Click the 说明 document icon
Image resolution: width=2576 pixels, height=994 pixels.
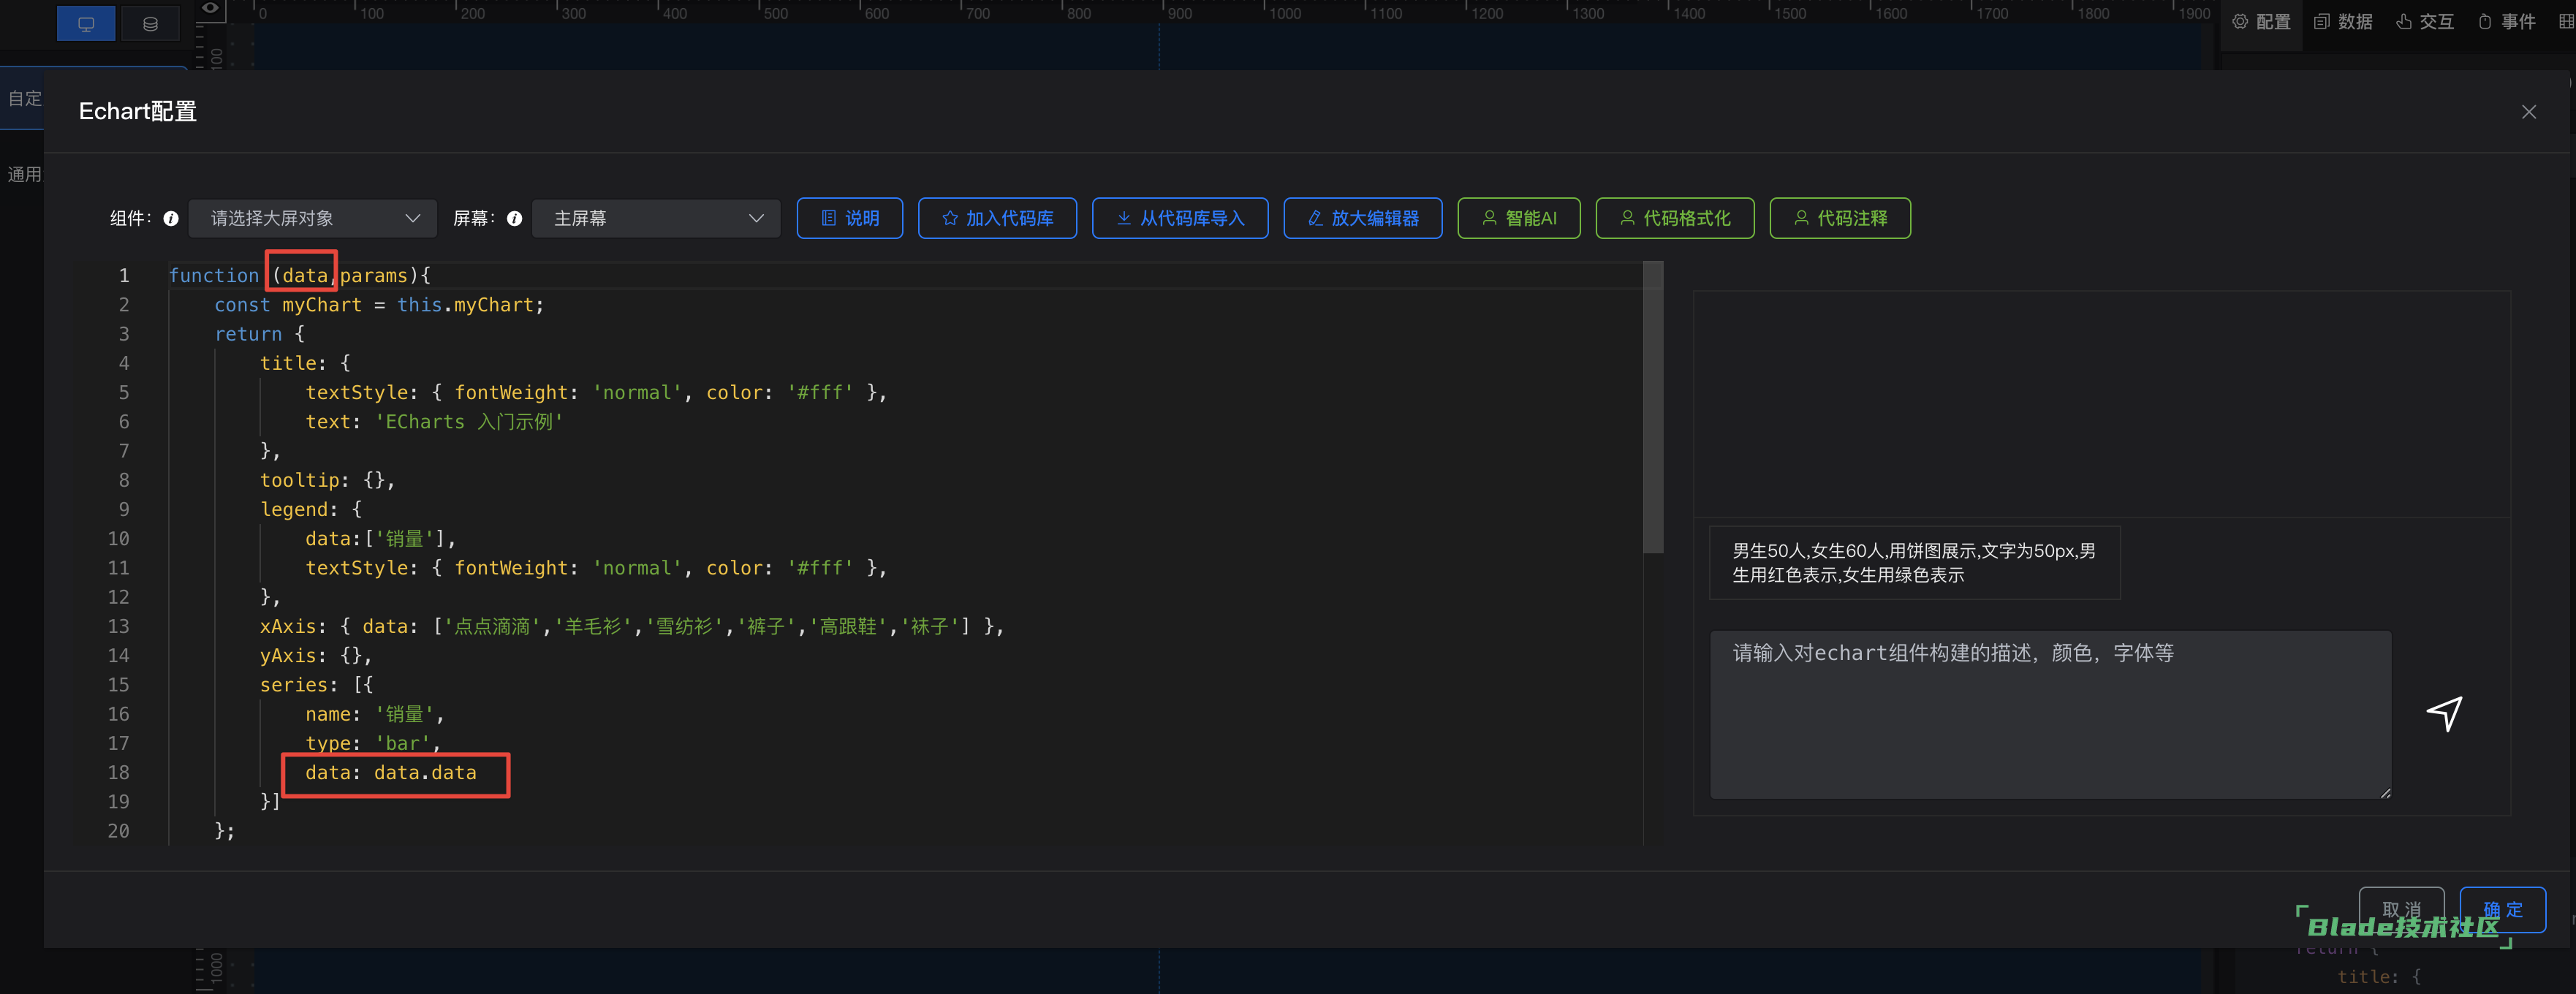click(x=828, y=218)
